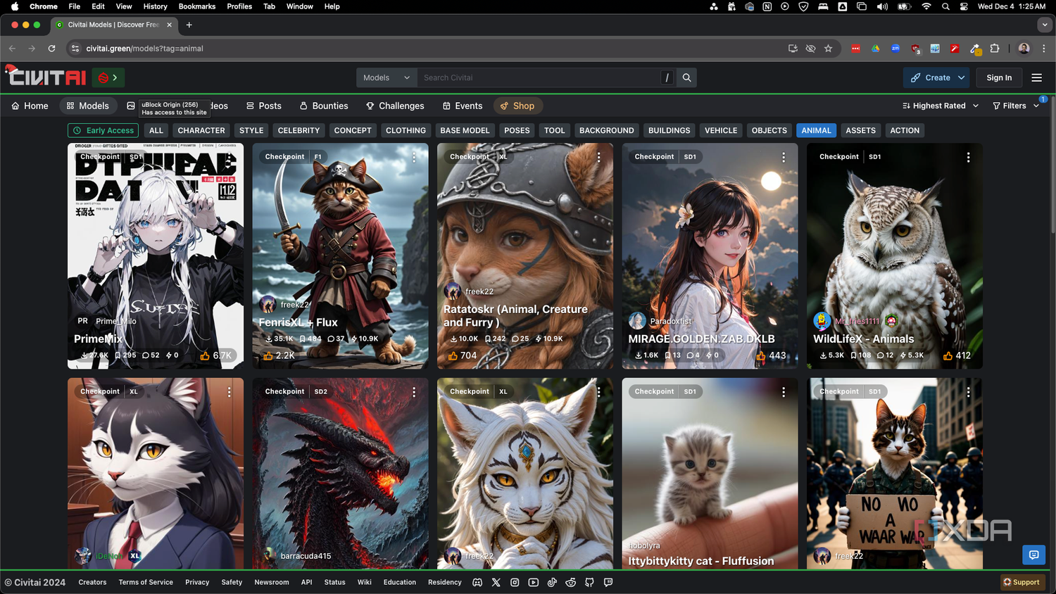Open the Newsroom footer link
Screen dimensions: 1056x594
tap(272, 582)
